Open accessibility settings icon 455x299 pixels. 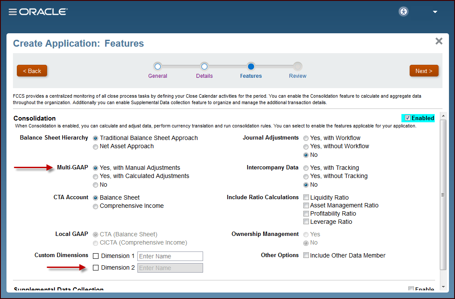[404, 12]
